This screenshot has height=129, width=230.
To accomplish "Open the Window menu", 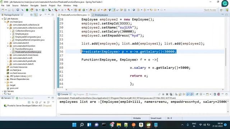I will pyautogui.click(x=67, y=5).
